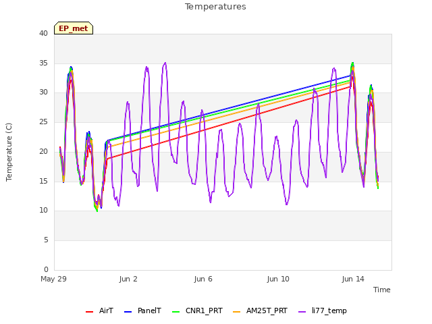Click the 20 y-axis tick label
The image size is (432, 324).
click(43, 151)
